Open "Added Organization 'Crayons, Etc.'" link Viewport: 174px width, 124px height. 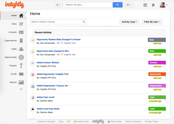coord(53,86)
